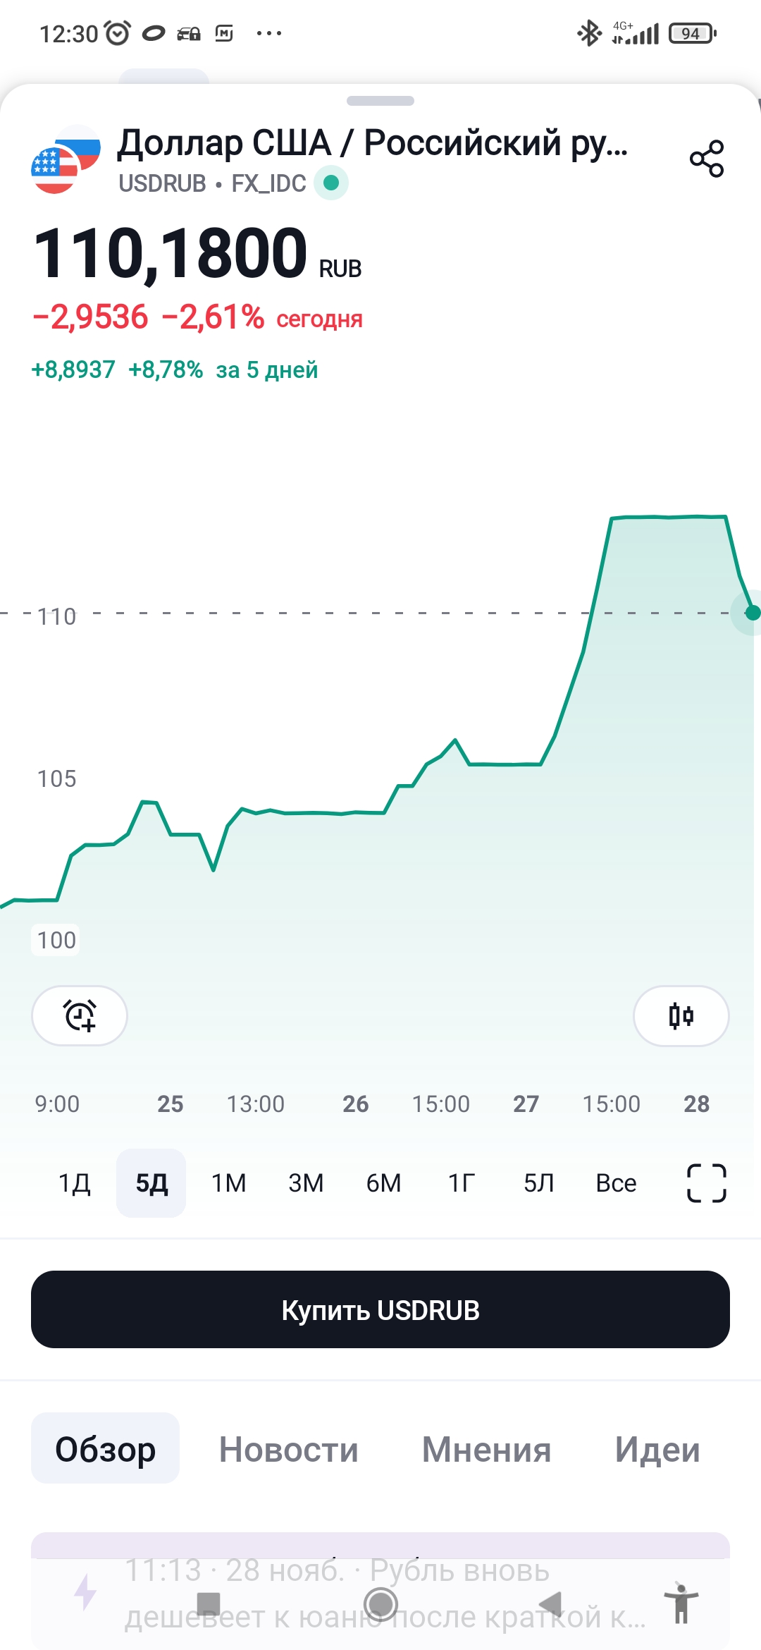This screenshot has width=761, height=1650.
Task: Tap the lightning bolt news icon
Action: click(x=85, y=1591)
